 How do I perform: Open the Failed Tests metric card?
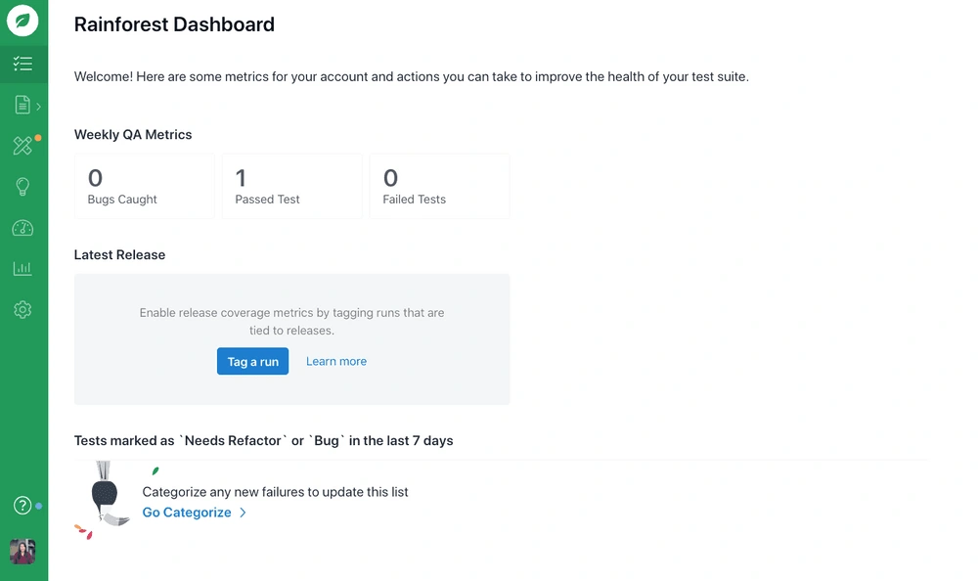coord(439,186)
